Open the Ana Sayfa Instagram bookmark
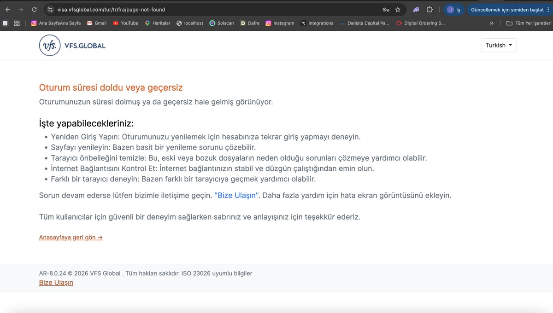This screenshot has height=313, width=553. 56,23
